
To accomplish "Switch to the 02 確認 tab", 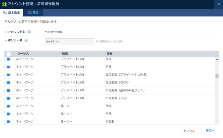I will pos(33,13).
